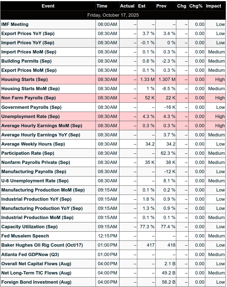
Task: Click the 62.3 % previous Participation Rate value
Action: pyautogui.click(x=168, y=153)
